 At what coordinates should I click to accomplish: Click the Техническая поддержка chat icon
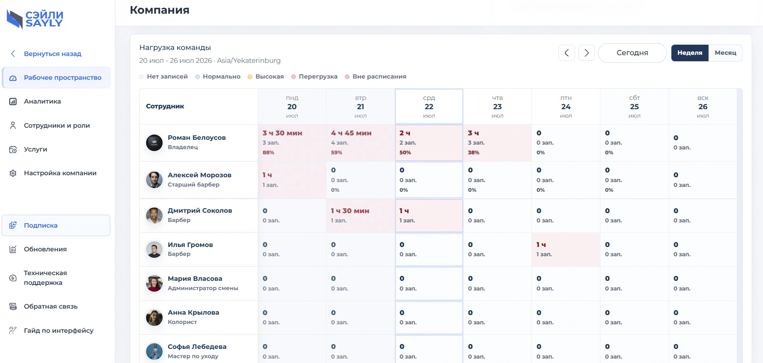click(x=13, y=278)
